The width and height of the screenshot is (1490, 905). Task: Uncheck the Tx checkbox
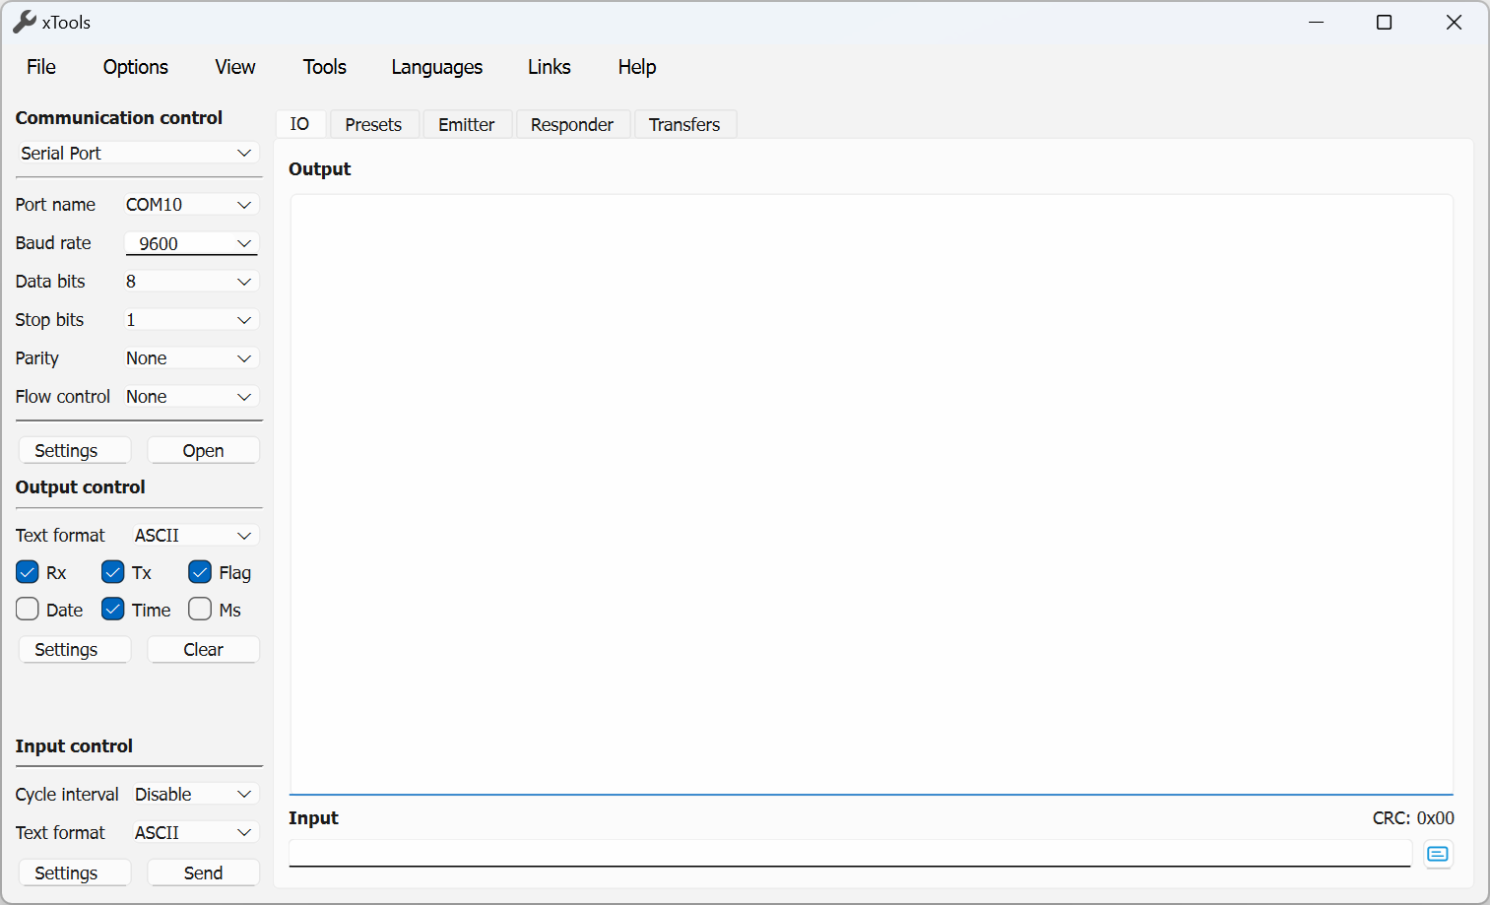(x=113, y=572)
